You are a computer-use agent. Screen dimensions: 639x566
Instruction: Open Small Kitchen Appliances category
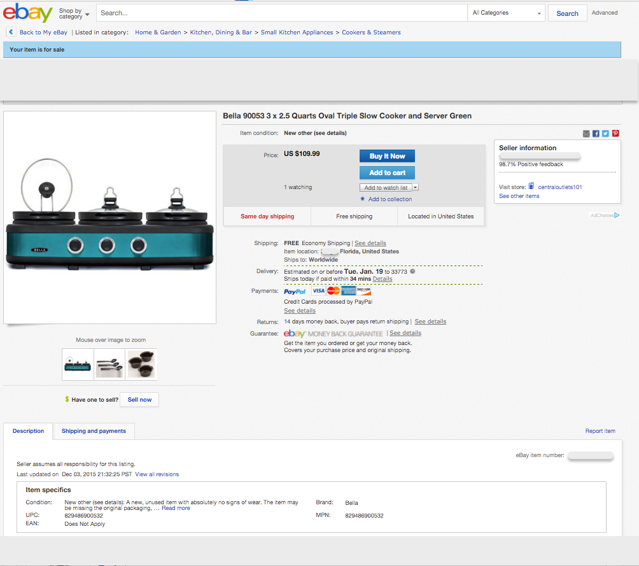click(297, 32)
